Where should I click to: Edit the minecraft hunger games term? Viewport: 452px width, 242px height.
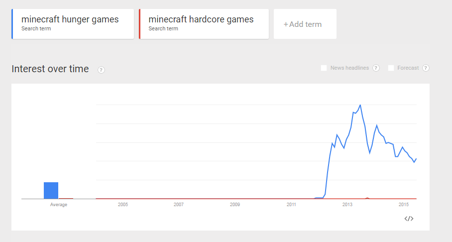(70, 20)
